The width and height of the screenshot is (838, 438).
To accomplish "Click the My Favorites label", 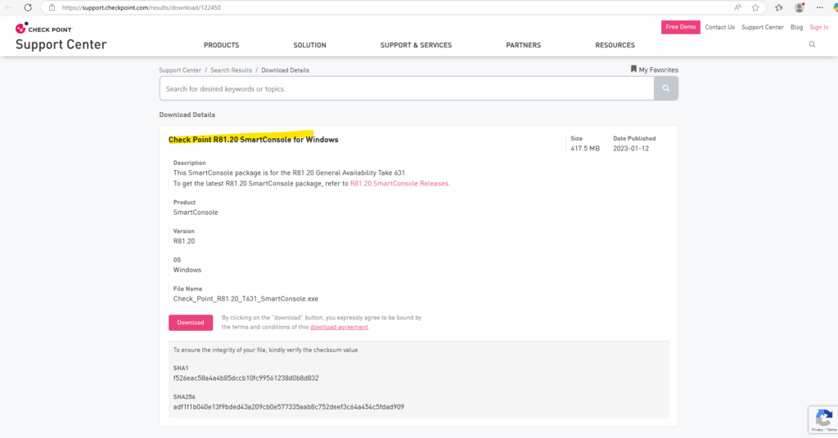I will click(659, 70).
